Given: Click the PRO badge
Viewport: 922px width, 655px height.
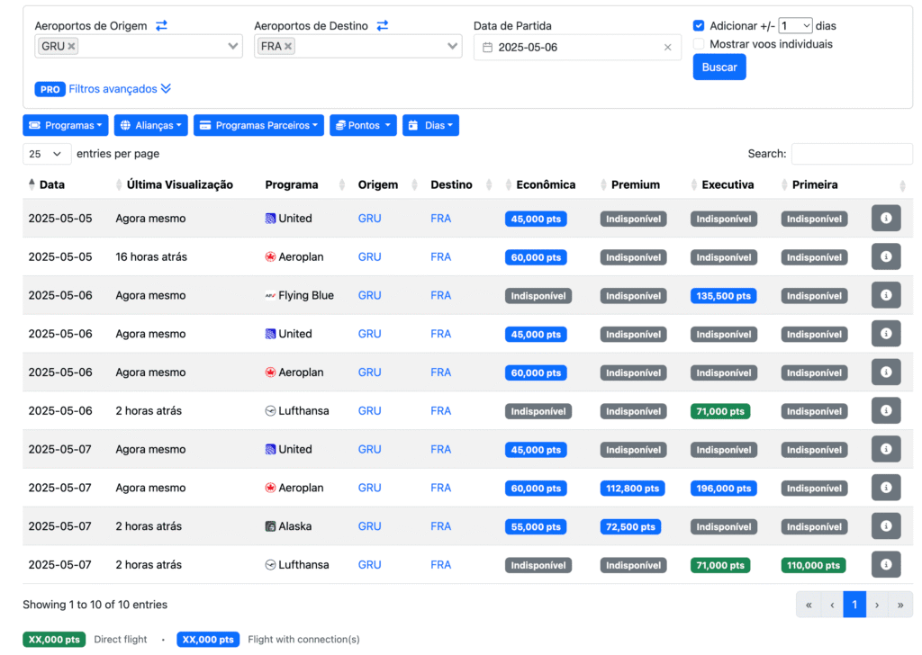Looking at the screenshot, I should coord(50,89).
